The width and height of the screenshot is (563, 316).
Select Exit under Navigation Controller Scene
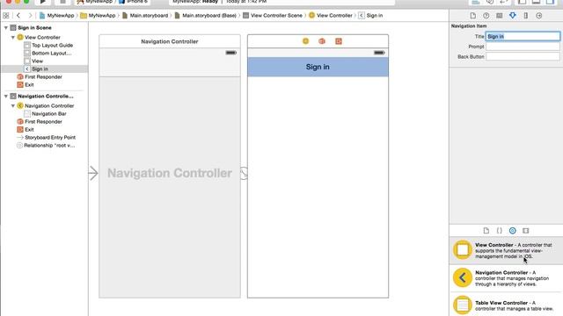pyautogui.click(x=26, y=129)
